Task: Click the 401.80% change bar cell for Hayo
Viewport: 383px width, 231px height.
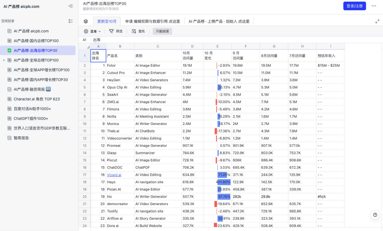Action: [x=217, y=182]
